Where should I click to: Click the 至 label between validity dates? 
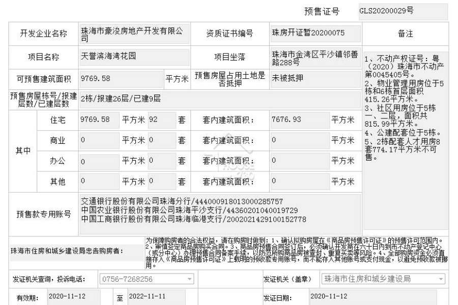point(120,298)
